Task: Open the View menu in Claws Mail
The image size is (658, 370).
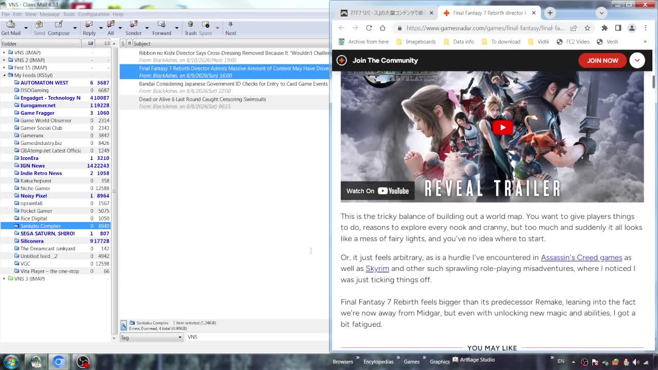Action: point(31,14)
